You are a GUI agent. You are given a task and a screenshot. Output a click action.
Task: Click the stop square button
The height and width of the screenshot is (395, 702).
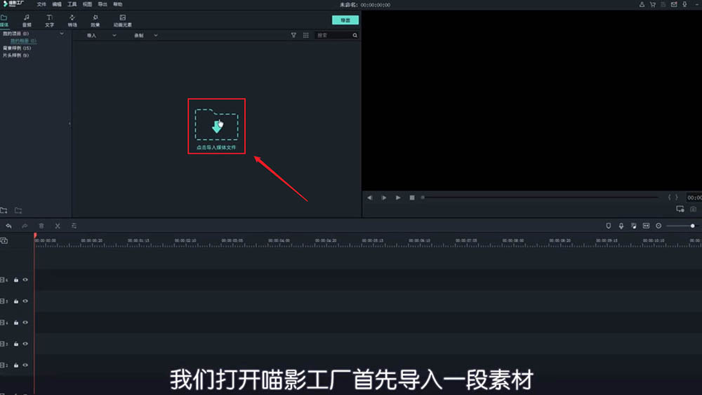[x=412, y=197]
